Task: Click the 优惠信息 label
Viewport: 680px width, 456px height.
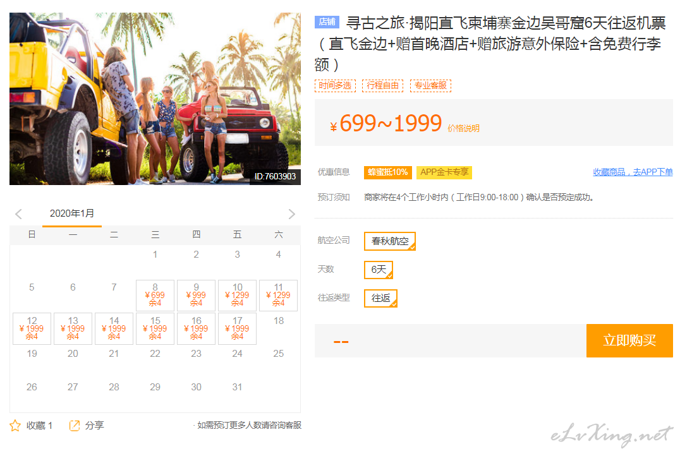Action: pyautogui.click(x=334, y=172)
